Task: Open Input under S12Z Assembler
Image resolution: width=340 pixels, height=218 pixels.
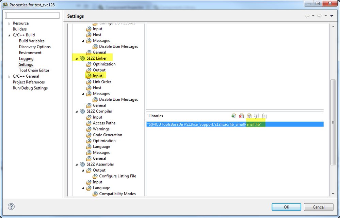Action: tap(97, 182)
